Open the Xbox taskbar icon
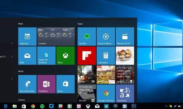This screenshot has height=109, width=183. (x=88, y=106)
